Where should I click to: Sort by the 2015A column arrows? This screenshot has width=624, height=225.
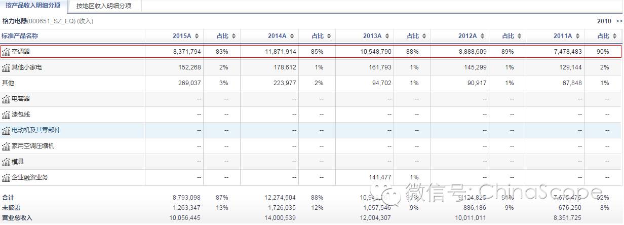click(197, 36)
